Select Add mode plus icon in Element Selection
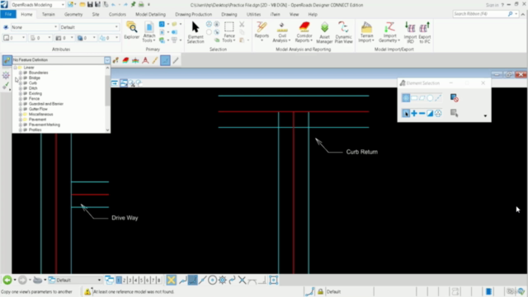The height and width of the screenshot is (297, 528). pyautogui.click(x=414, y=113)
